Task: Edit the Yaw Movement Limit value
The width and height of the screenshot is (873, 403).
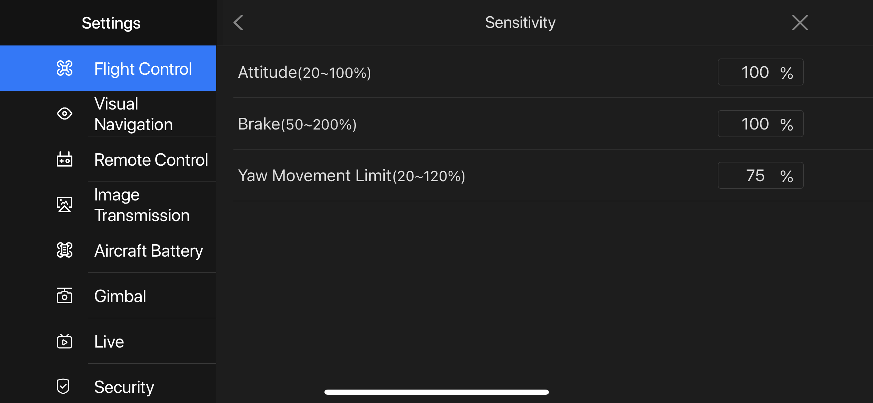Action: (x=761, y=175)
